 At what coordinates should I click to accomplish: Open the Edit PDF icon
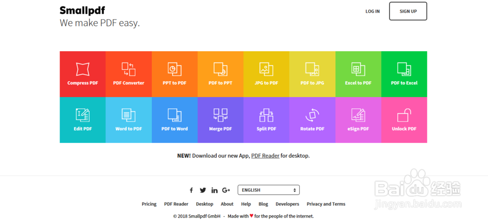[x=82, y=115]
